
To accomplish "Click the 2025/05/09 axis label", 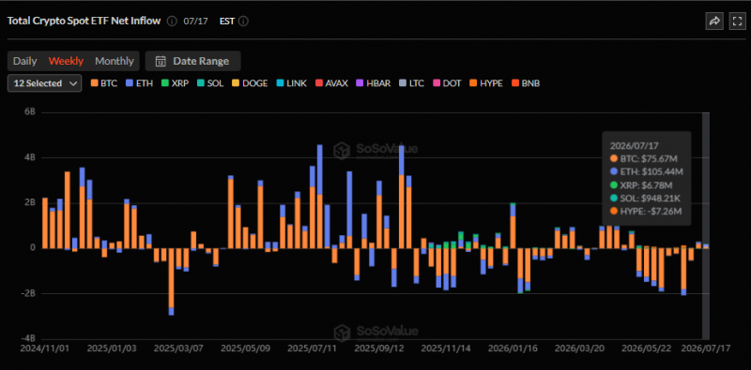I will (x=245, y=348).
